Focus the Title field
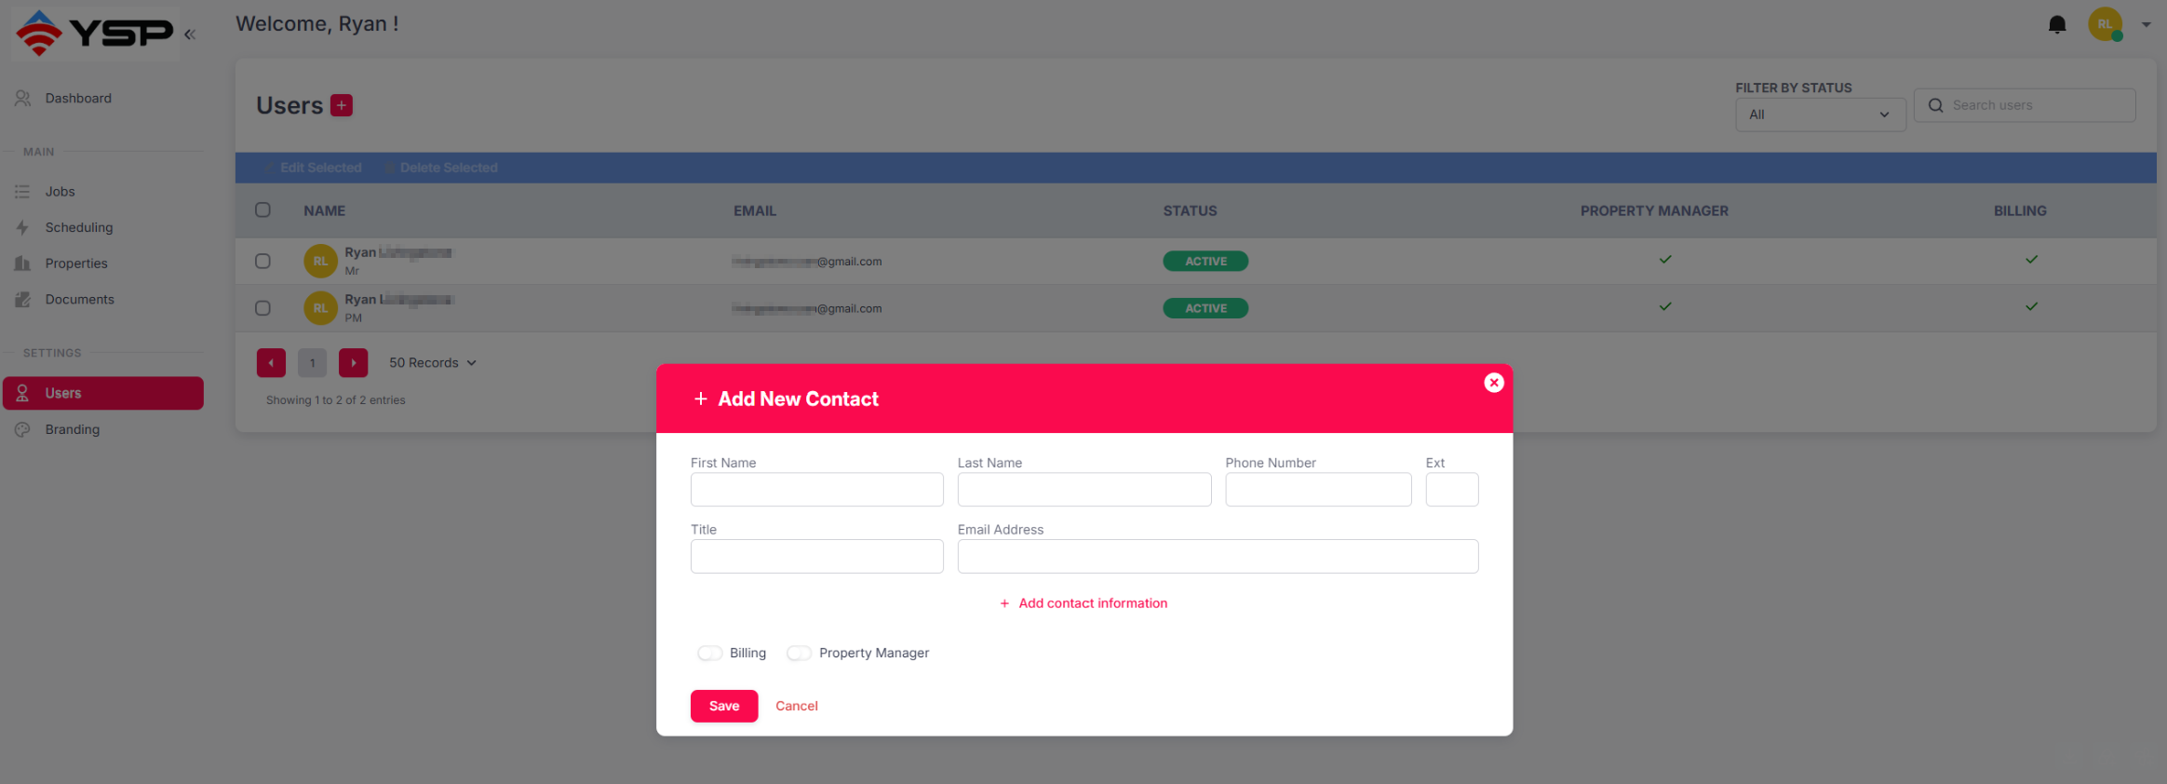 click(x=817, y=557)
